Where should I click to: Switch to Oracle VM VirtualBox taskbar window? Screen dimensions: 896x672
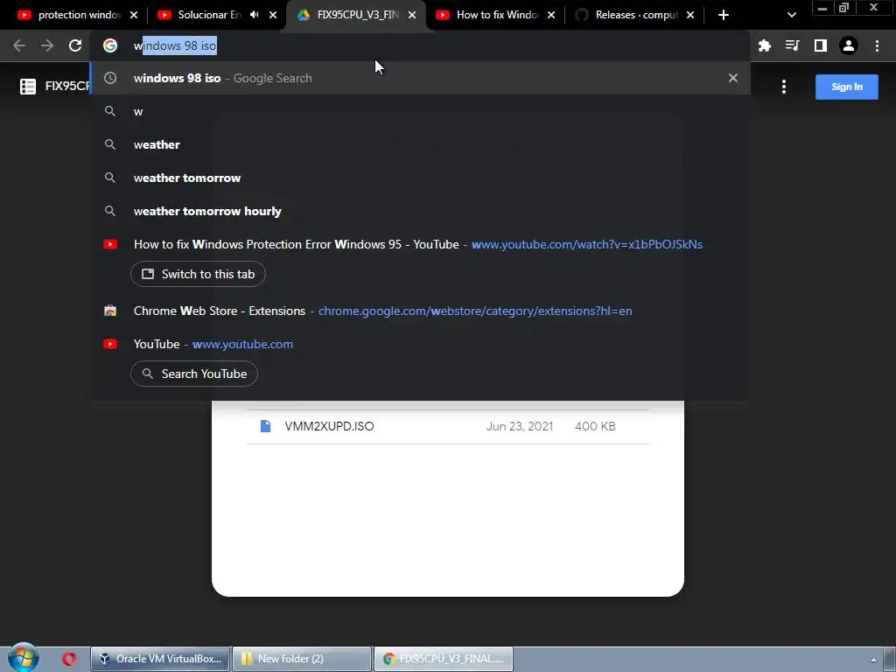point(160,659)
